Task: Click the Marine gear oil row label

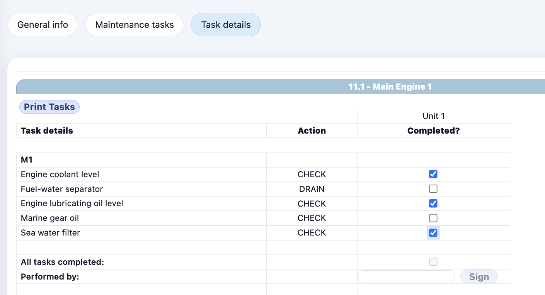Action: [50, 218]
